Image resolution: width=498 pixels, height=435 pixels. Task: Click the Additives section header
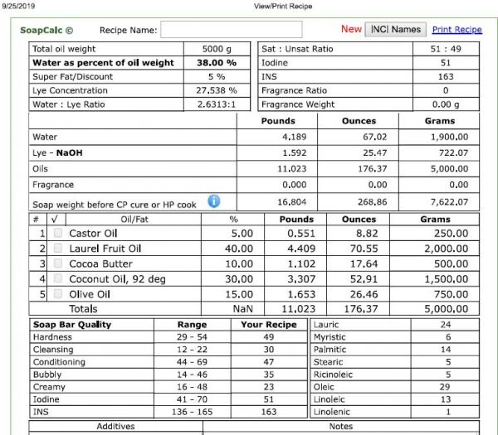tap(115, 426)
